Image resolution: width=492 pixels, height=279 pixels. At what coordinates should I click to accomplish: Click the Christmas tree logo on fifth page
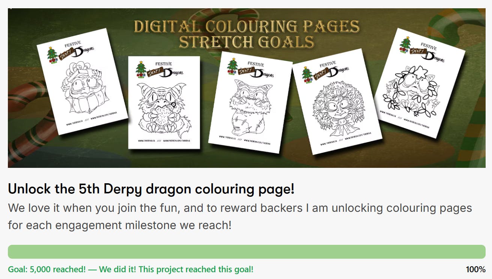pos(405,45)
